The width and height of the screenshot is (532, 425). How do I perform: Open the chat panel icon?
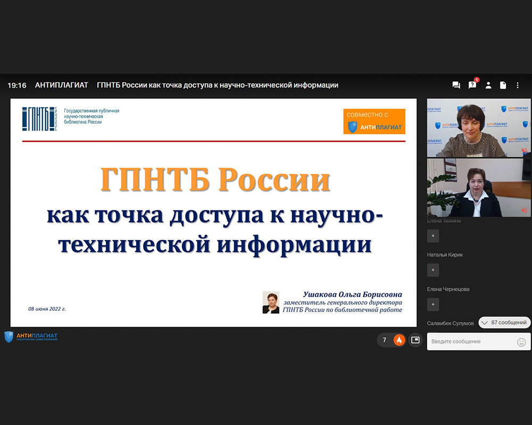[x=456, y=85]
